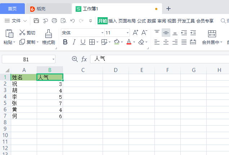Apply cell borders icon
The width and height of the screenshot is (229, 155).
coord(92,42)
